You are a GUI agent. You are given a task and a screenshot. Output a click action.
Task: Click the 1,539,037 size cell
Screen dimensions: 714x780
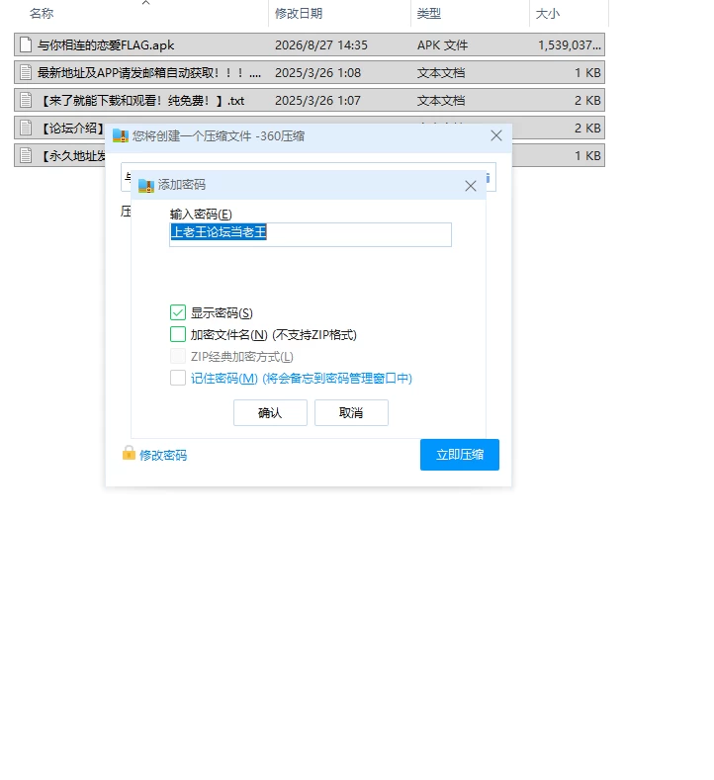point(570,45)
